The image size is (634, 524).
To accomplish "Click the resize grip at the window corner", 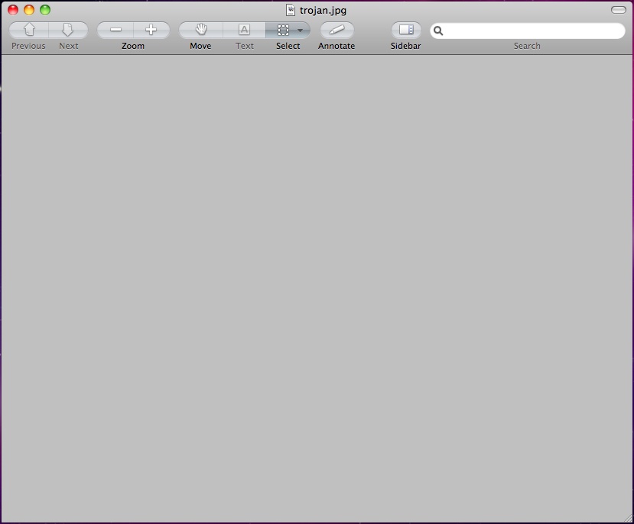I will [626, 517].
